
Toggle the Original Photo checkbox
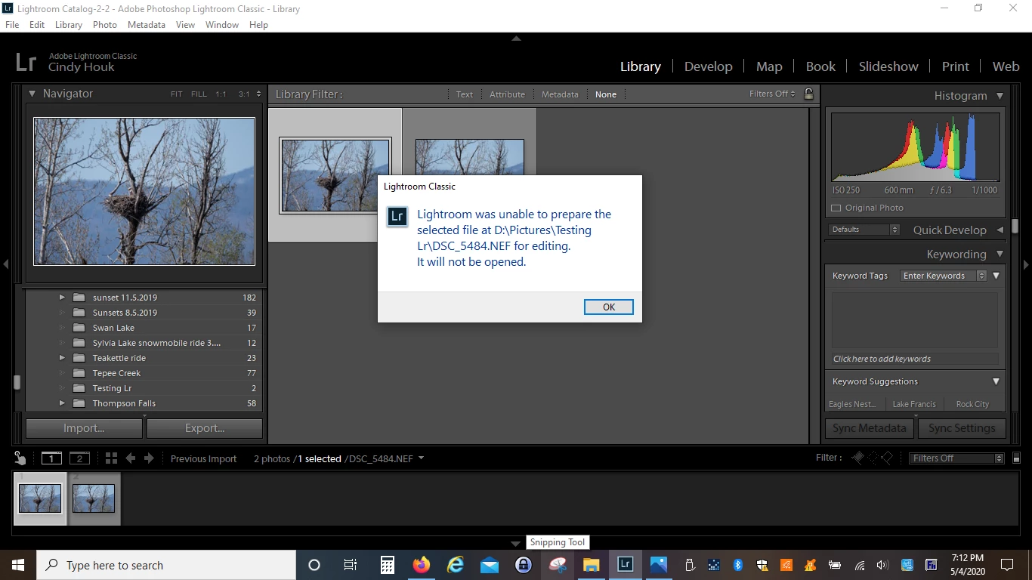coord(836,208)
